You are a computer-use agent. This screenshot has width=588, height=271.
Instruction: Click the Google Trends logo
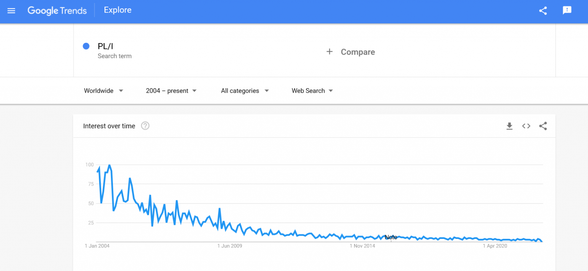[x=57, y=11]
